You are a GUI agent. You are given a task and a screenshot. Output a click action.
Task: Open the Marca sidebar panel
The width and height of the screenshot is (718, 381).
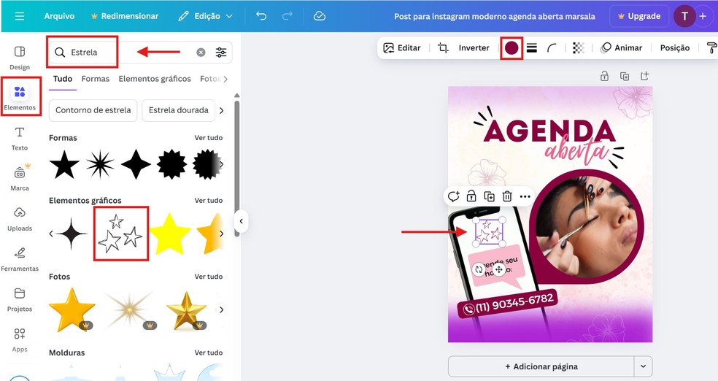click(20, 179)
